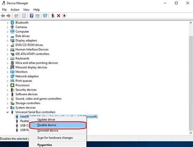The image size is (193, 147).
Task: Click the Print queues printer icon
Action: point(12,81)
